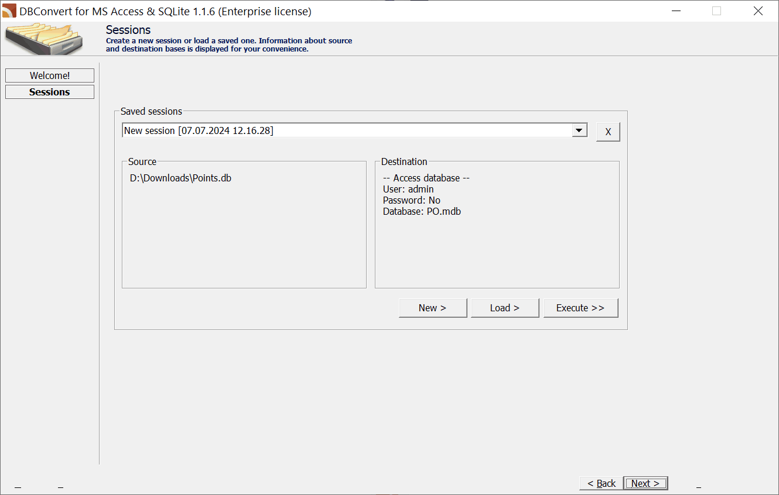This screenshot has height=495, width=779.
Task: Close the DBConvert window
Action: coord(758,11)
